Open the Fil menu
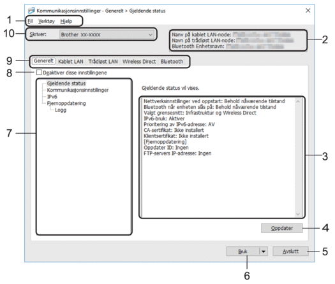 [30, 21]
